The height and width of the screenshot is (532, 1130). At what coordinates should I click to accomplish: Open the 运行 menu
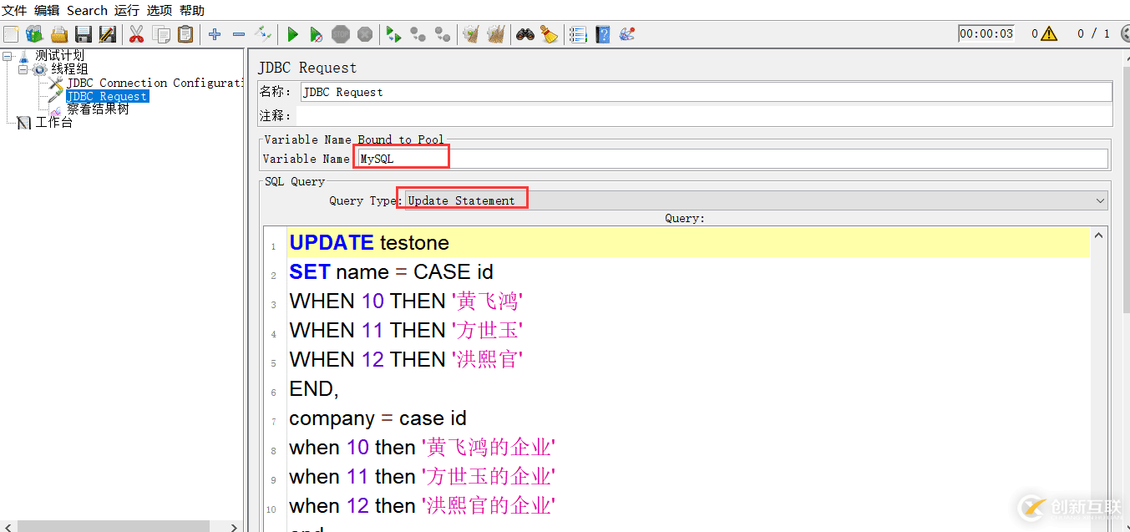tap(127, 11)
